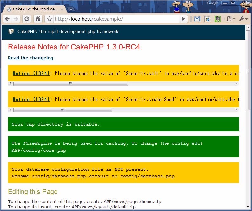The image size is (252, 211).
Task: Click the Notice (1024) link for Security.salt
Action: pyautogui.click(x=31, y=73)
